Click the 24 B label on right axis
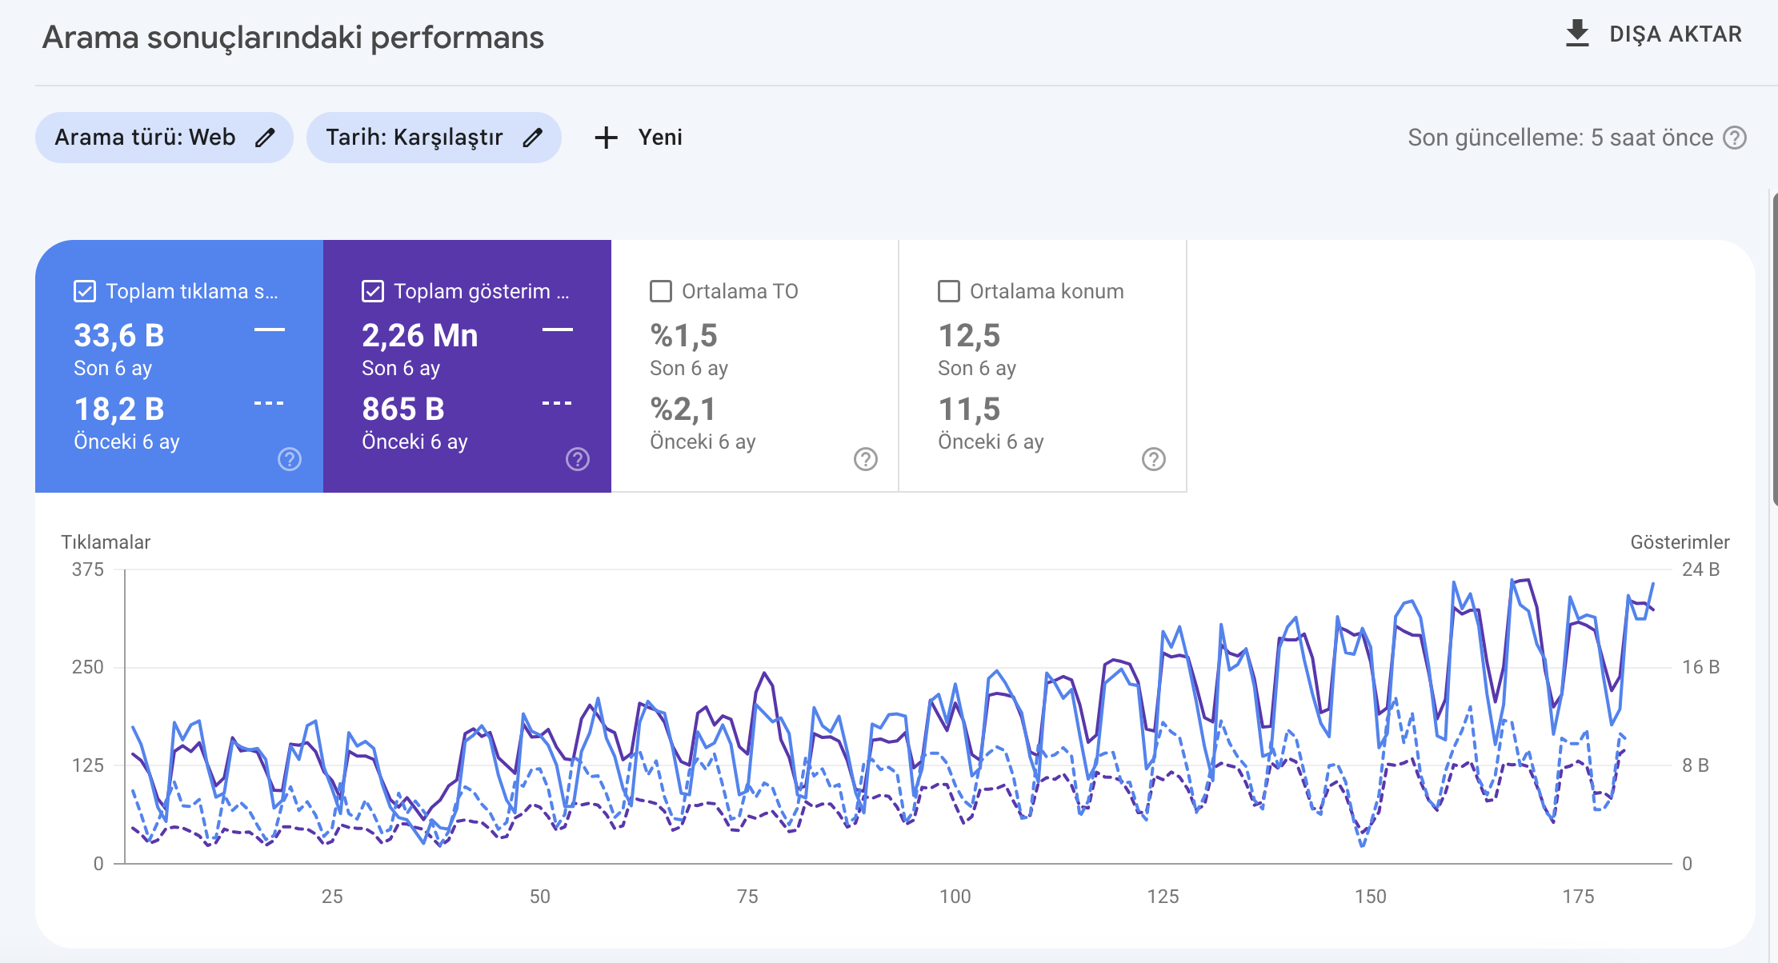Screen dimensions: 1778x963 pos(1700,569)
